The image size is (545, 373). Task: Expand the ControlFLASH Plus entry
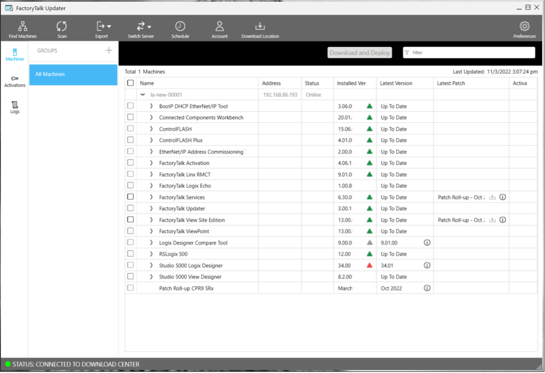pyautogui.click(x=151, y=140)
